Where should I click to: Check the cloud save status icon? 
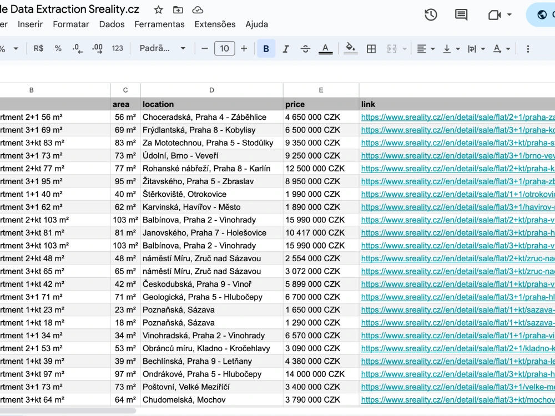[x=198, y=10]
